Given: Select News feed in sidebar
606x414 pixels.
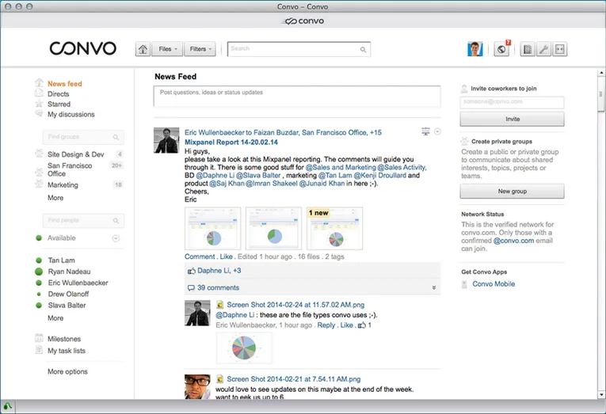Looking at the screenshot, I should click(x=64, y=84).
